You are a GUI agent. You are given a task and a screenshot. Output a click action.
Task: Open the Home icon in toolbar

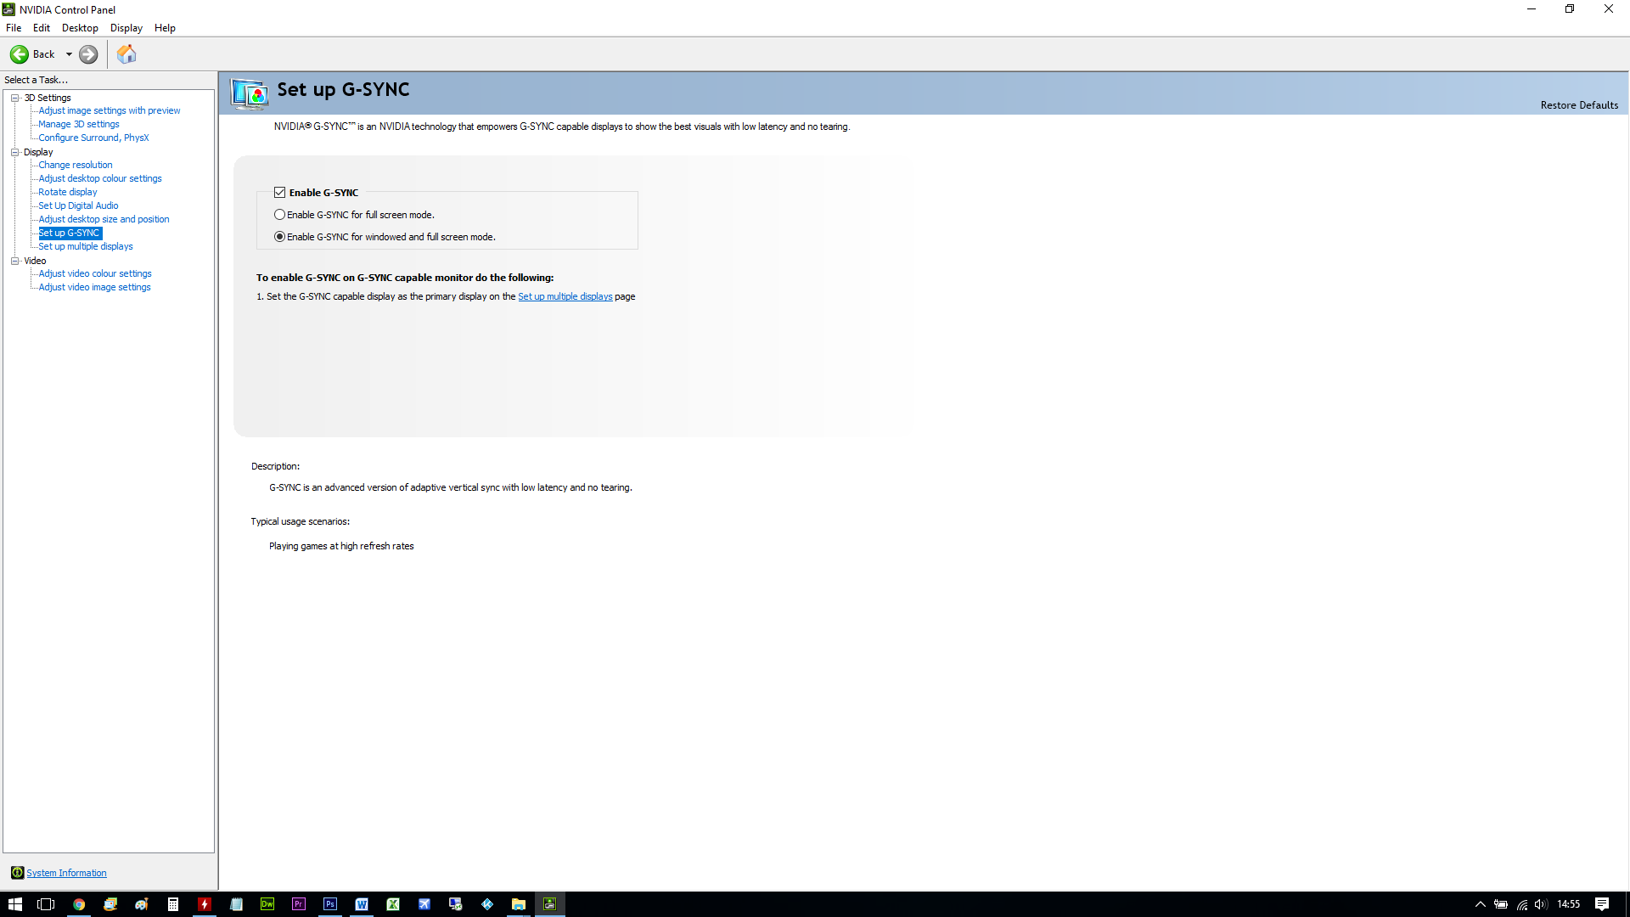(126, 54)
